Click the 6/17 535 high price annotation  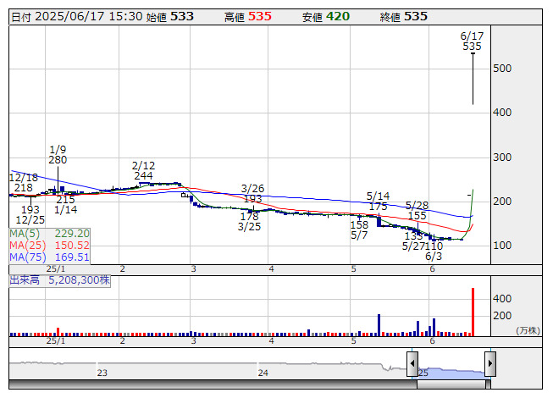point(472,41)
